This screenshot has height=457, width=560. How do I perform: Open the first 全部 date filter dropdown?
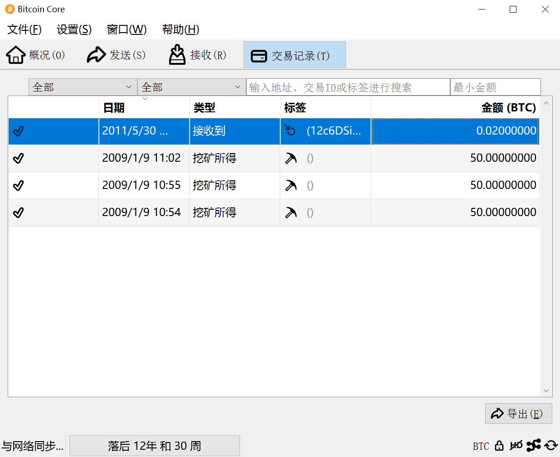[83, 87]
